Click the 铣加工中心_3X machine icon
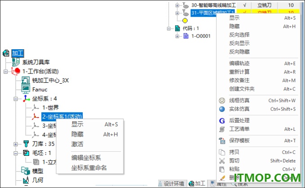305x188 pixels. 26,80
